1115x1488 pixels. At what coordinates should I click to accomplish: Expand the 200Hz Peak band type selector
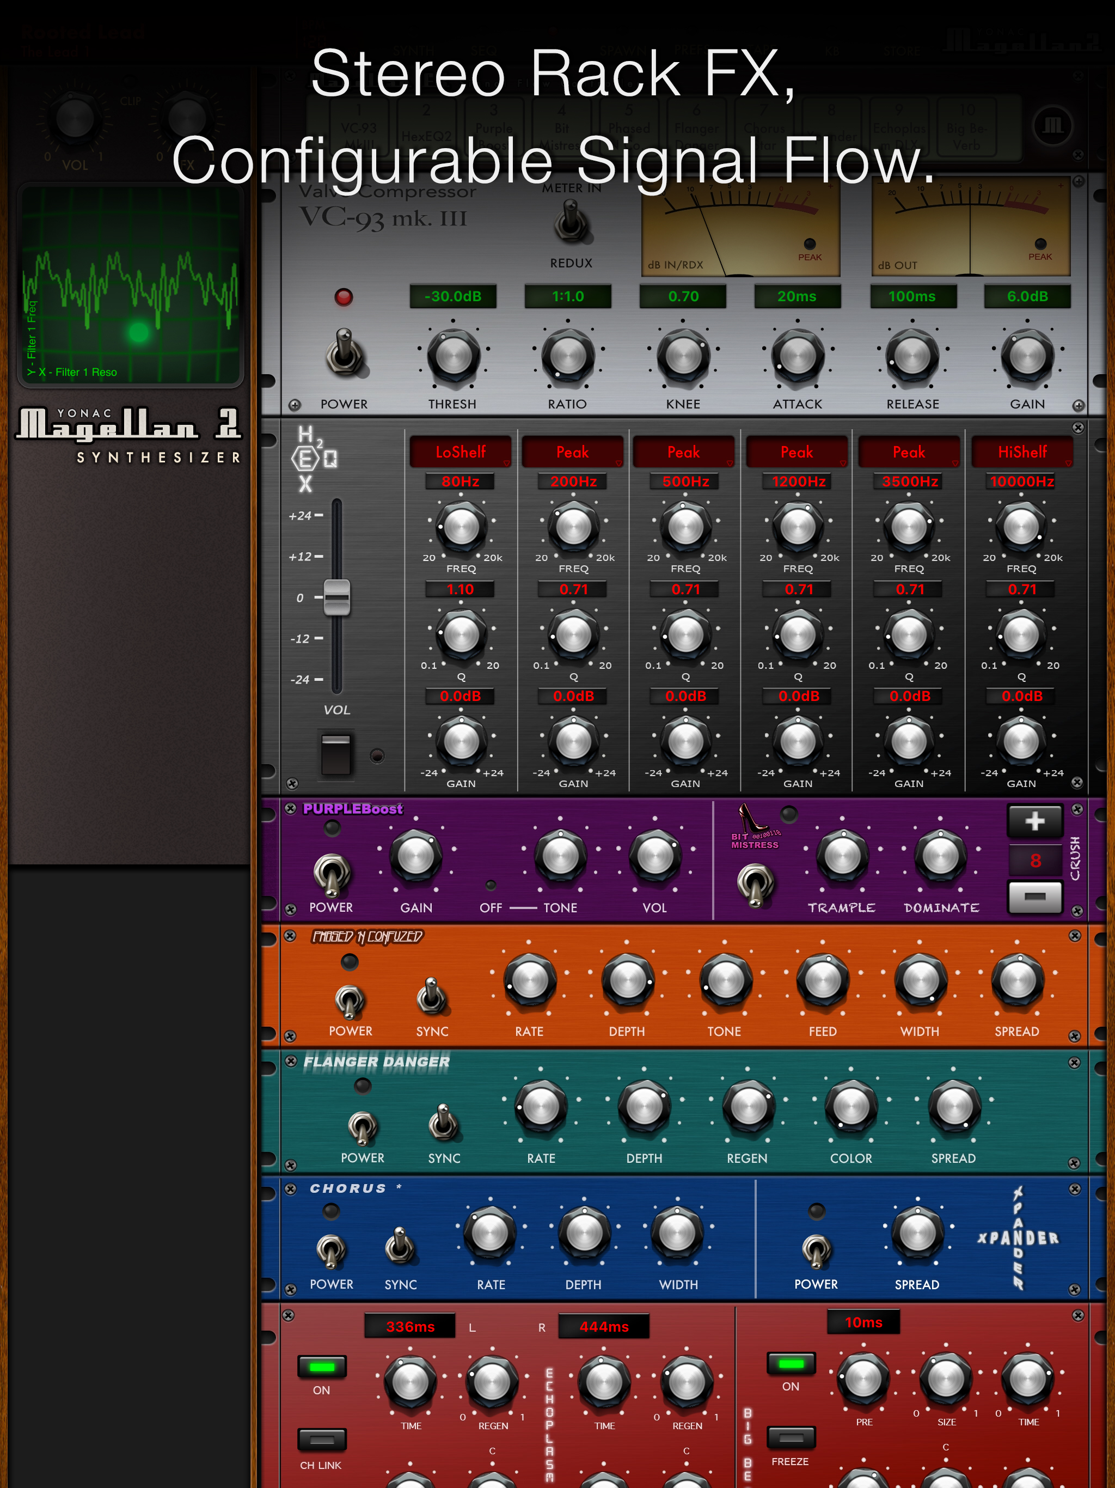[x=573, y=452]
